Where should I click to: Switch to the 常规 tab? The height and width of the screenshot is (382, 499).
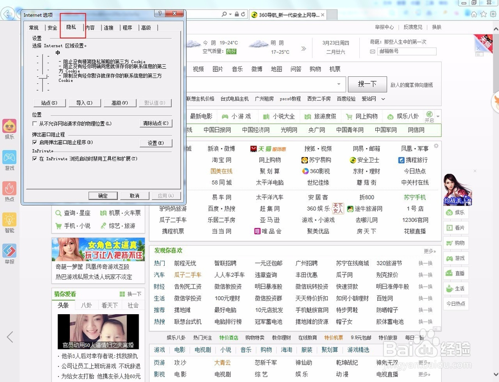pyautogui.click(x=34, y=27)
